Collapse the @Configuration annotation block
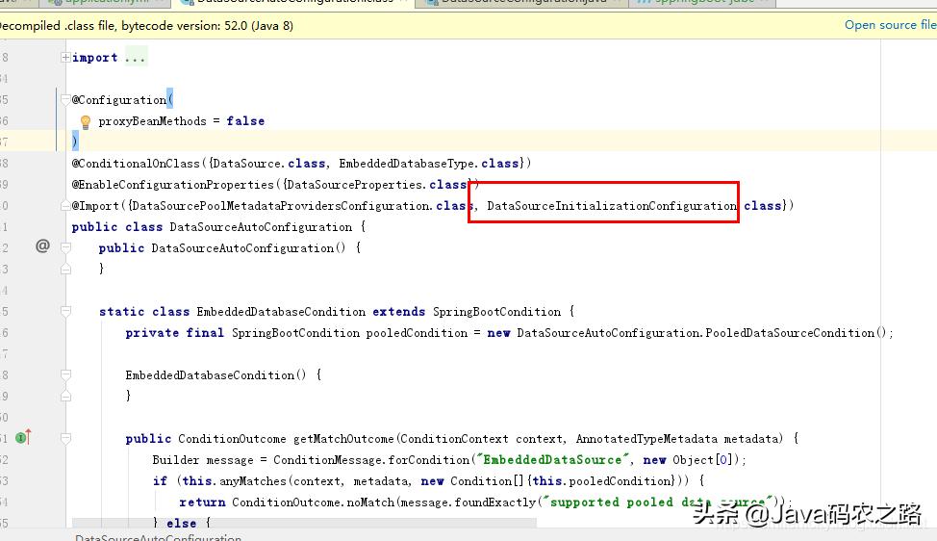 pyautogui.click(x=65, y=100)
